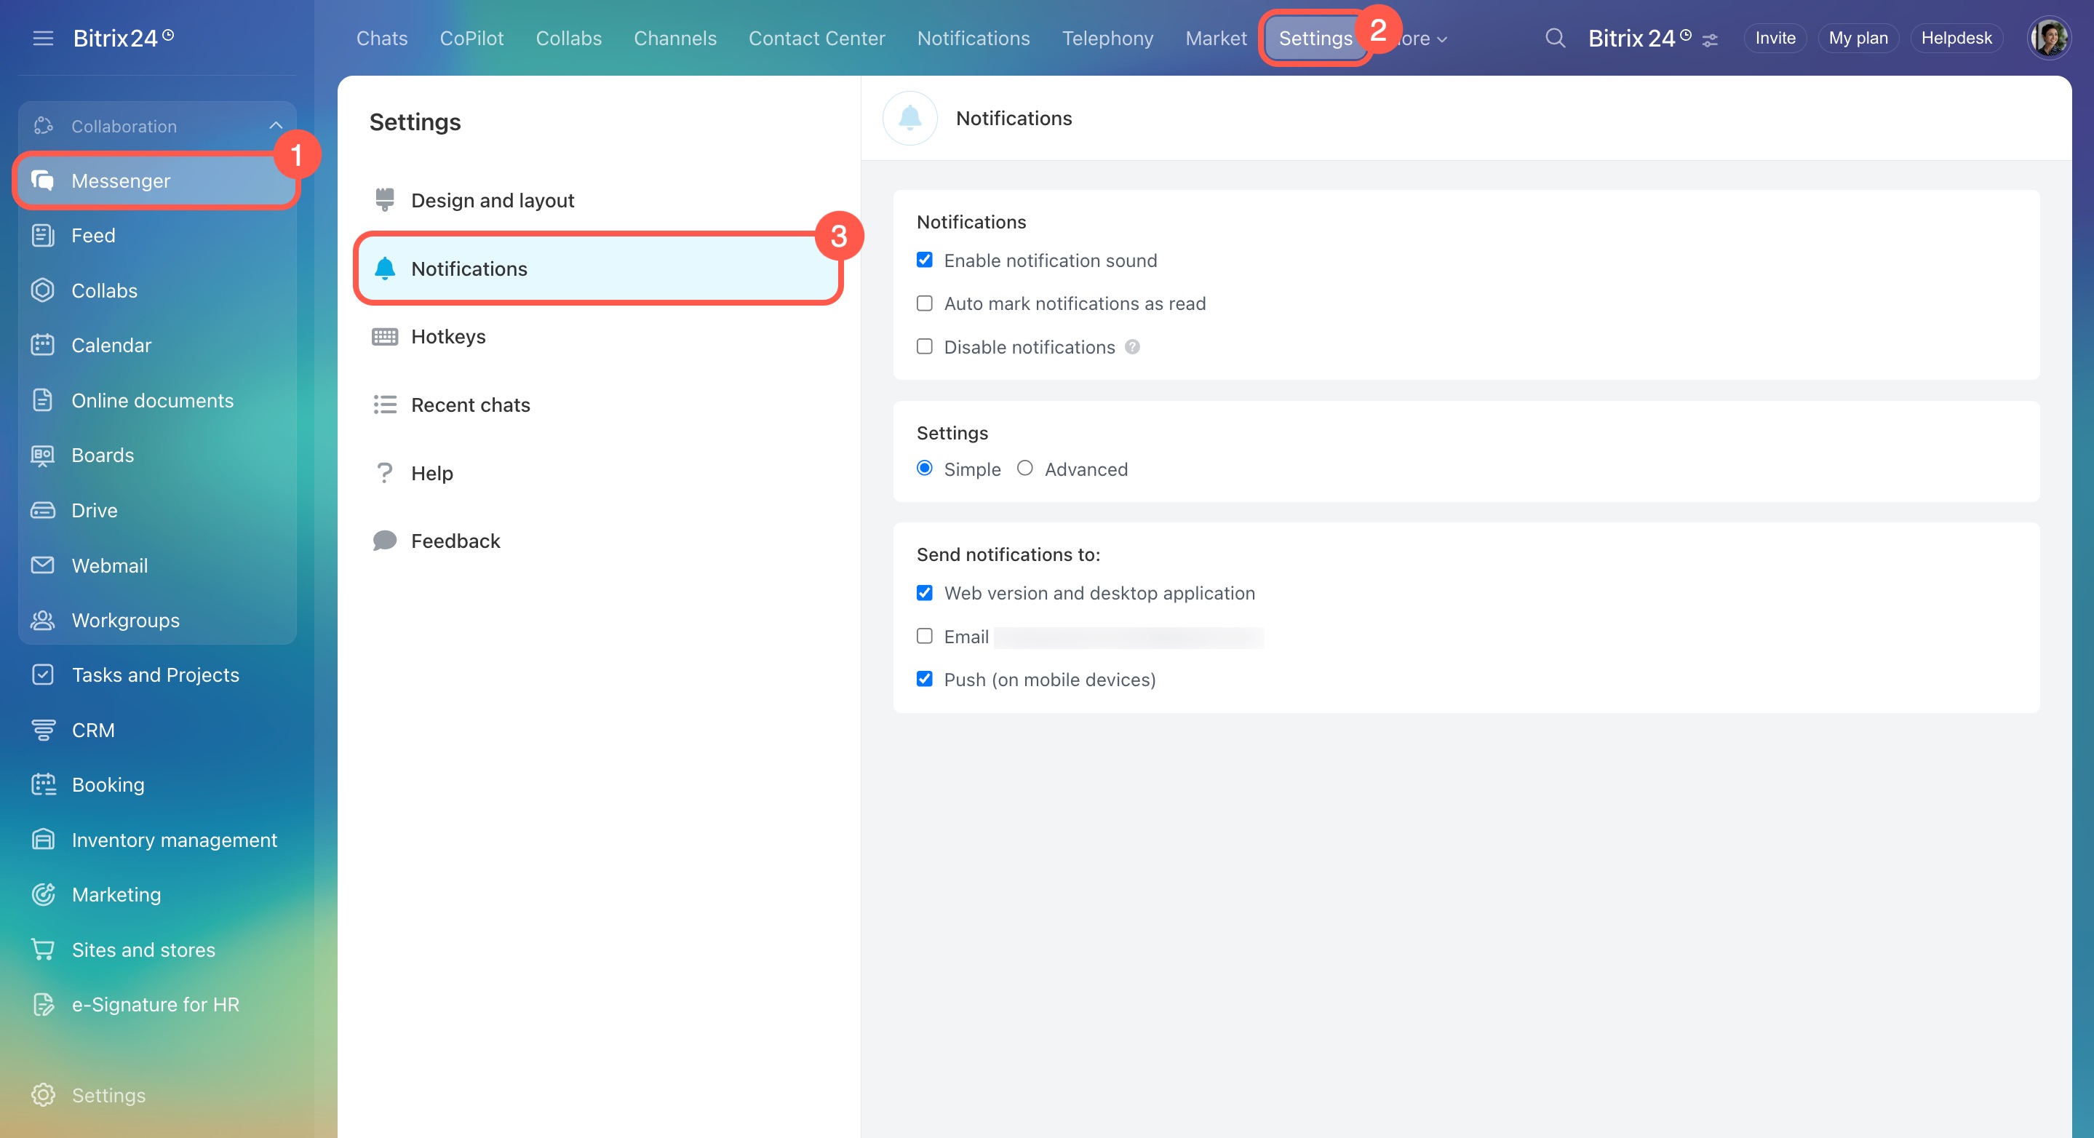
Task: Open the Collabs tab in top bar
Action: tap(568, 39)
